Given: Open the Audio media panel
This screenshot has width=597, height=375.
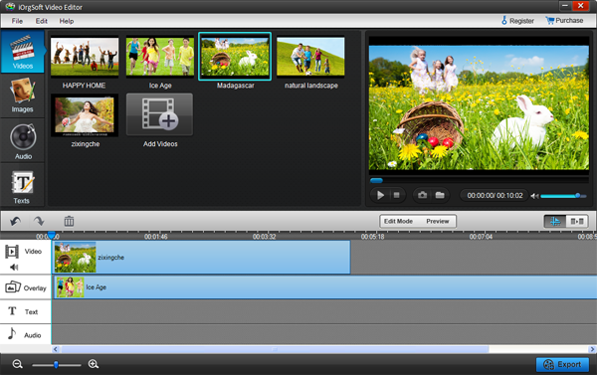Looking at the screenshot, I should tap(23, 140).
